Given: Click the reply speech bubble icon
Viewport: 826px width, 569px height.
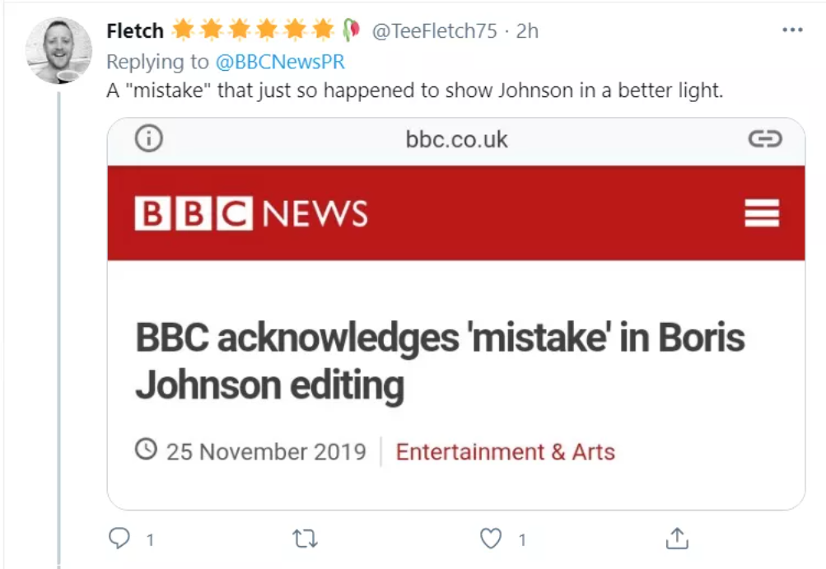Looking at the screenshot, I should 120,539.
